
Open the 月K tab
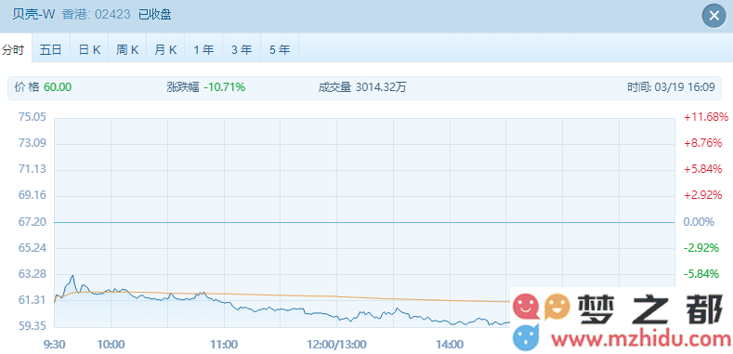point(165,49)
